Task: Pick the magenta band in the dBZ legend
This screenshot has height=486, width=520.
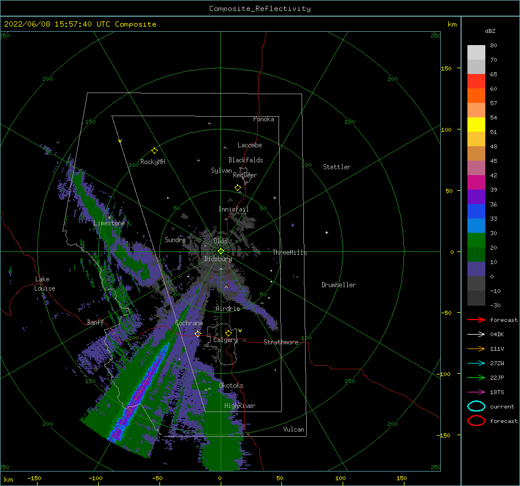Action: [476, 183]
